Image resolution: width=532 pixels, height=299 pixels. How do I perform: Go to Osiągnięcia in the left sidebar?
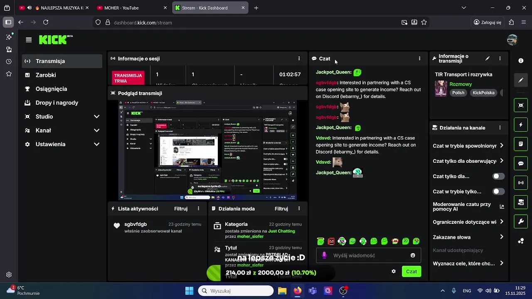(x=62, y=89)
